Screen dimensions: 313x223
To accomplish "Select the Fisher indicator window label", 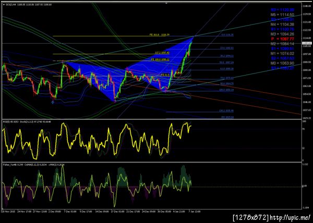I will [x=33, y=165].
